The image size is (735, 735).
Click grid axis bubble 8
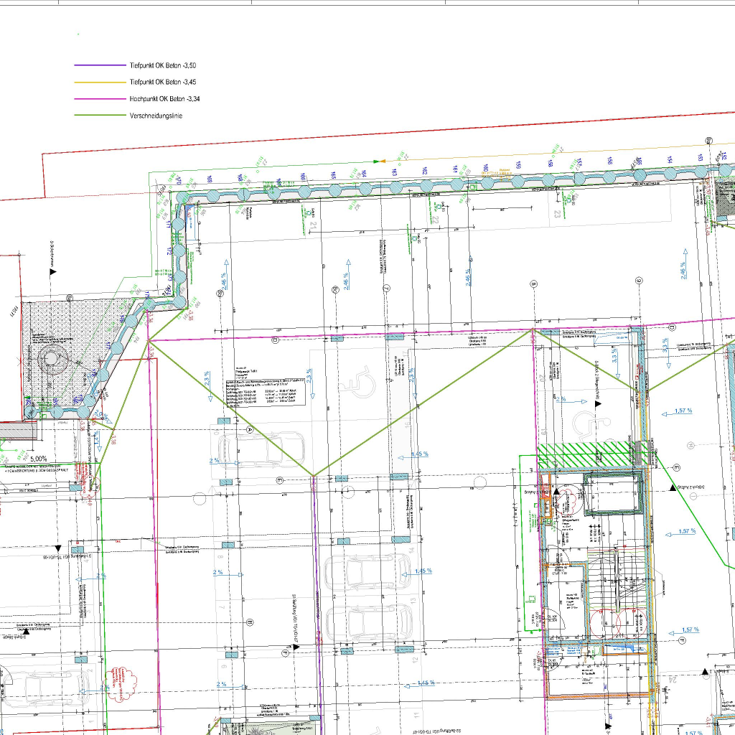point(533,284)
